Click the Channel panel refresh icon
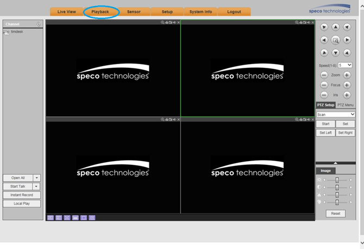This screenshot has width=364, height=249. [39, 24]
